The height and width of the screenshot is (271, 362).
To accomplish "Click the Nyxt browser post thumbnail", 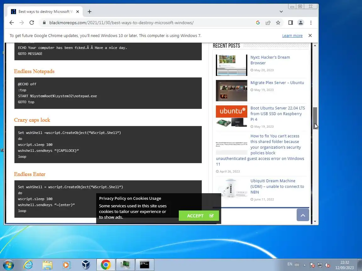I will 231,65.
